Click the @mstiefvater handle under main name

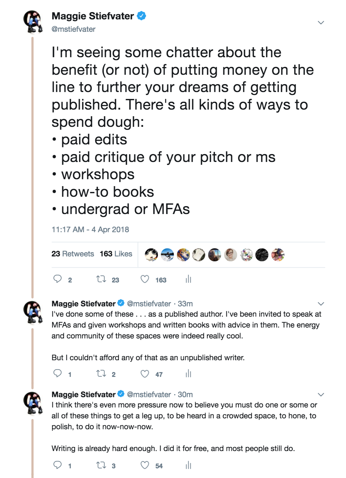coord(74,29)
